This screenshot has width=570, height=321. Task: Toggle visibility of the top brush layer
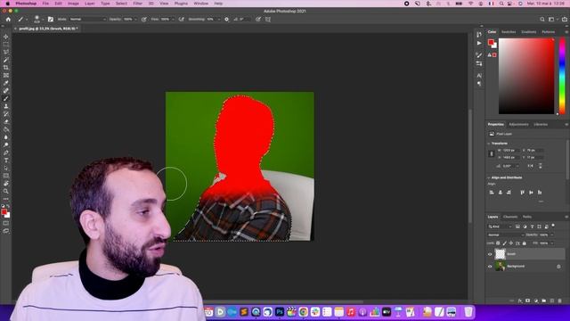[x=490, y=254]
